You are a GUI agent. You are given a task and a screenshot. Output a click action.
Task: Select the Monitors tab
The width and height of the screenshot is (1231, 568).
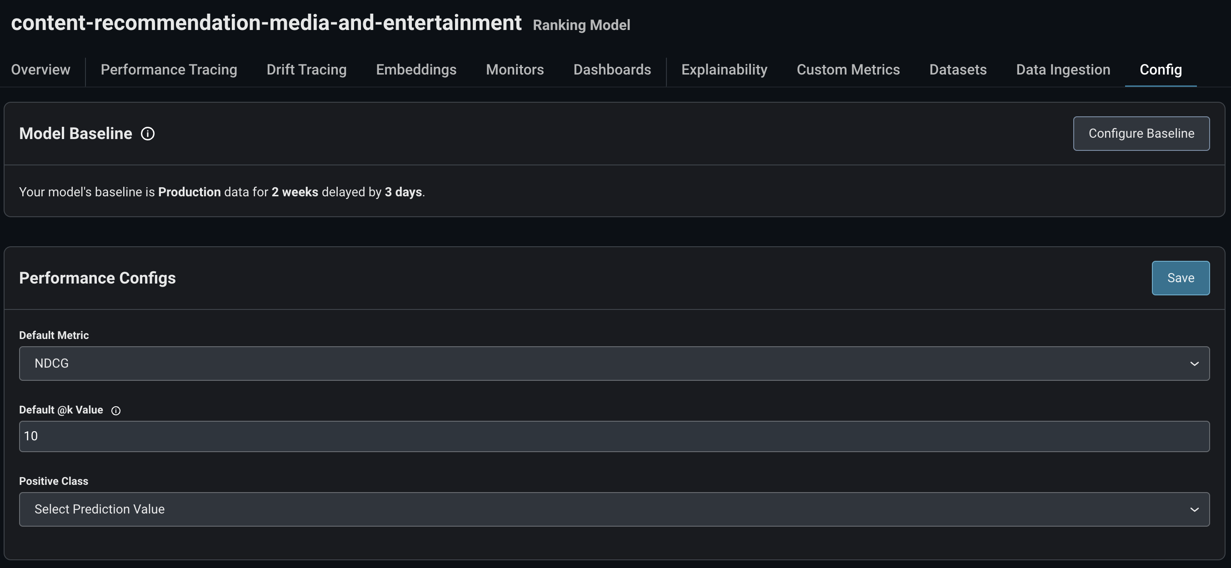tap(515, 70)
